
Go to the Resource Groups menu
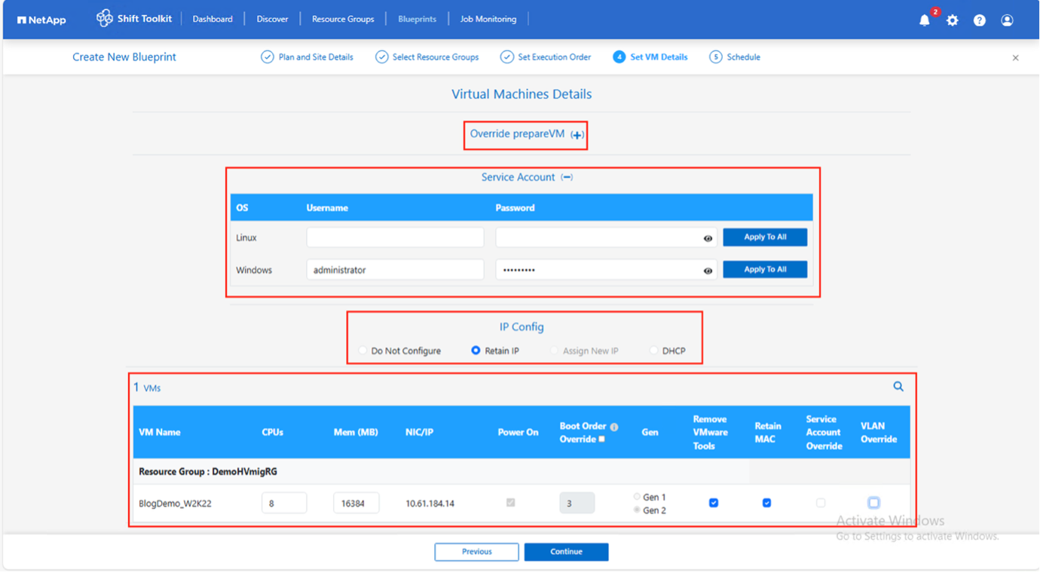pos(343,19)
